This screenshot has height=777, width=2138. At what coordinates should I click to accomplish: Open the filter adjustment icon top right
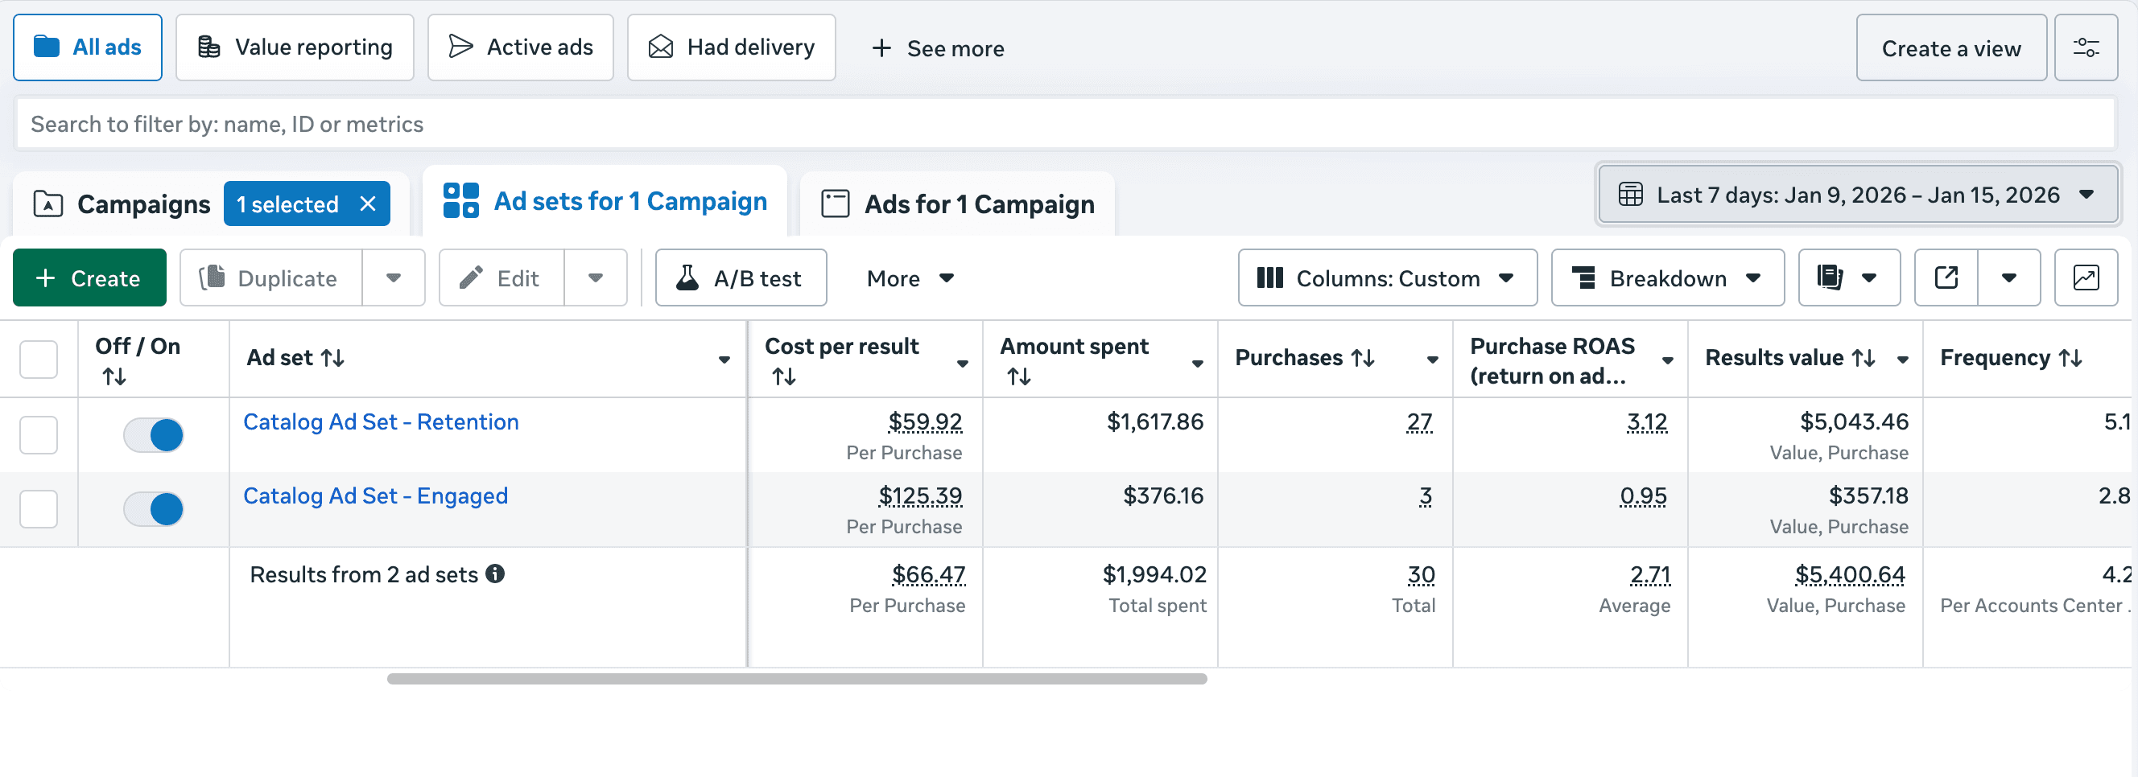[2086, 47]
